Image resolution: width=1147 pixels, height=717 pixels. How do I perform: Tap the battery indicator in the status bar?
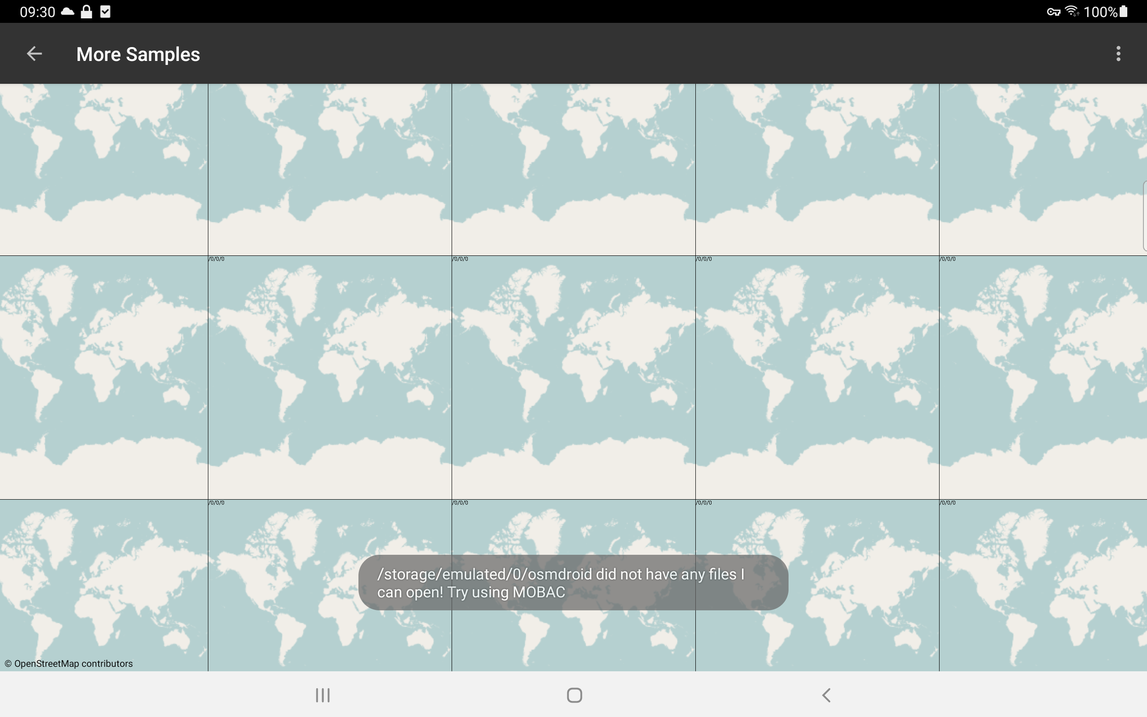tap(1124, 11)
